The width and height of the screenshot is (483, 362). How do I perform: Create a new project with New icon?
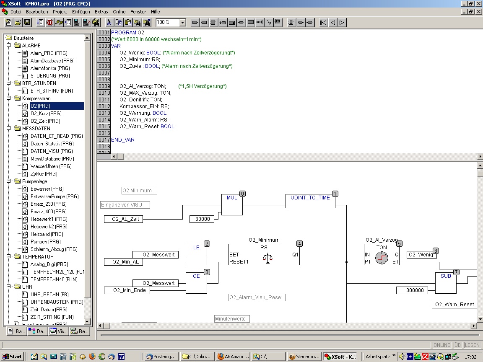9,23
